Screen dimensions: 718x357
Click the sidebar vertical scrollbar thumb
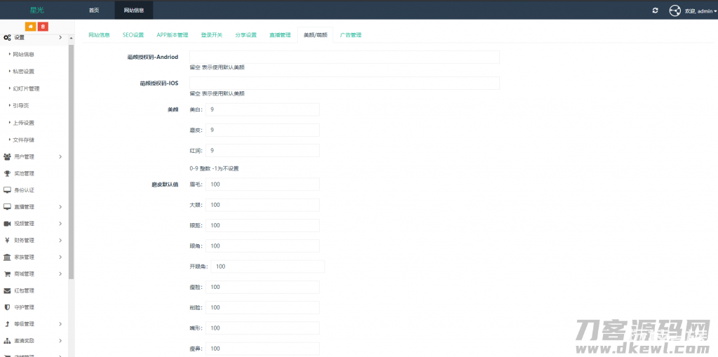coord(72,162)
